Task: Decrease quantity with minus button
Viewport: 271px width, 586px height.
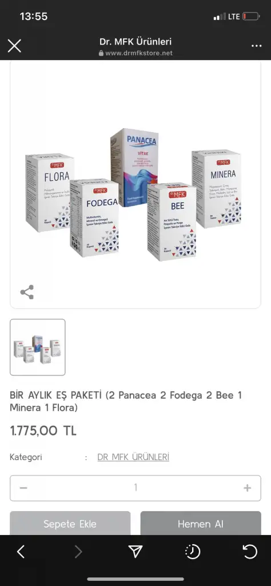Action: (23, 488)
